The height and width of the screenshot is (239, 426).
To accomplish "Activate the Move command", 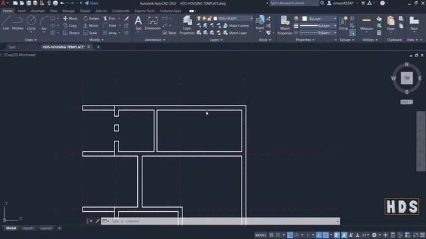I will tap(70, 19).
